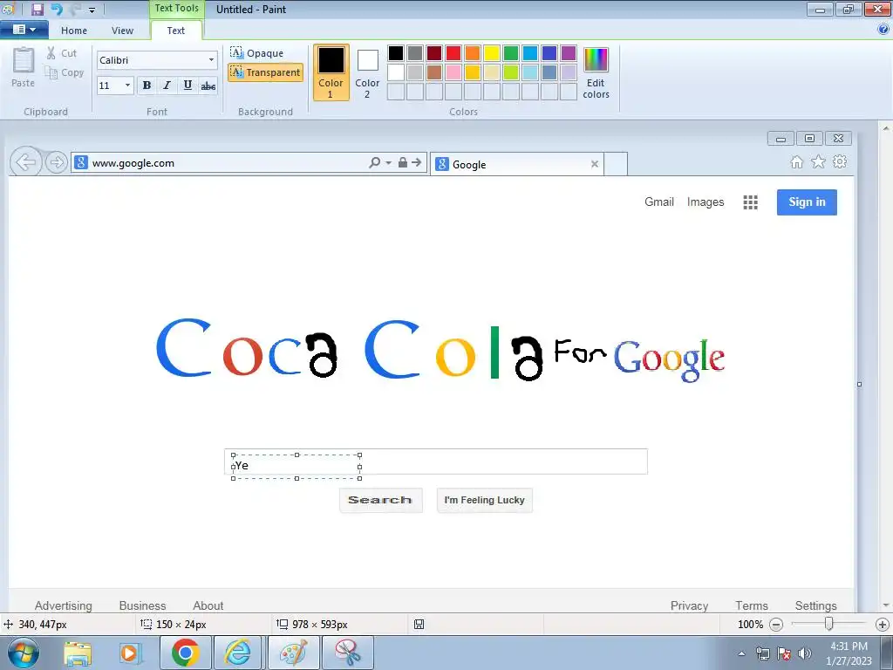The height and width of the screenshot is (670, 893).
Task: Click the Settings footer link
Action: tap(815, 605)
